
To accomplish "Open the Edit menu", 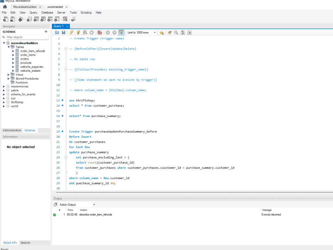I will point(13,13).
